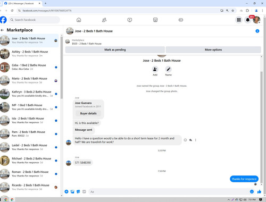Click the taskbar volume icon

pyautogui.click(x=245, y=200)
